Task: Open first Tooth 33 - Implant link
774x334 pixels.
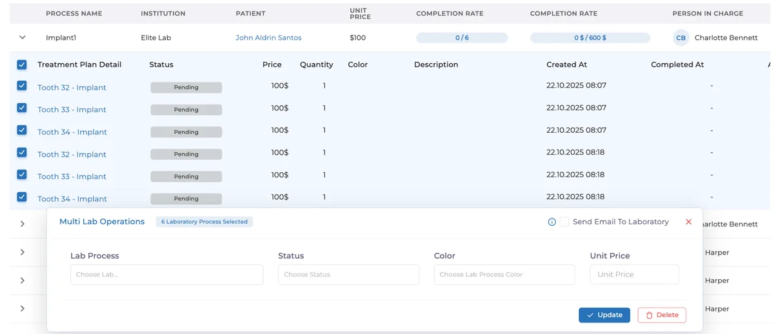Action: [72, 110]
